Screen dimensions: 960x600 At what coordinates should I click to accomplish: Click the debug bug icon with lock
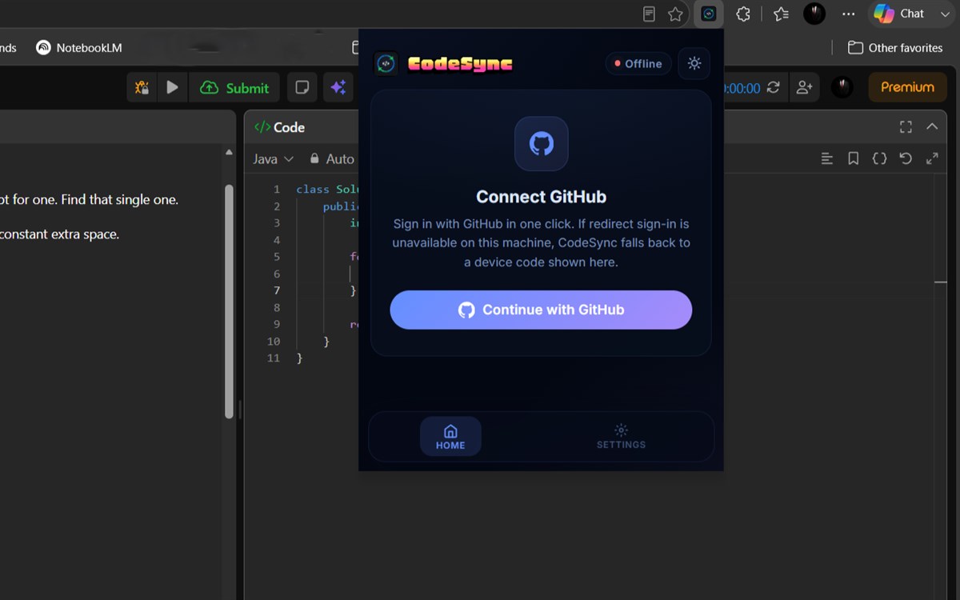tap(142, 88)
